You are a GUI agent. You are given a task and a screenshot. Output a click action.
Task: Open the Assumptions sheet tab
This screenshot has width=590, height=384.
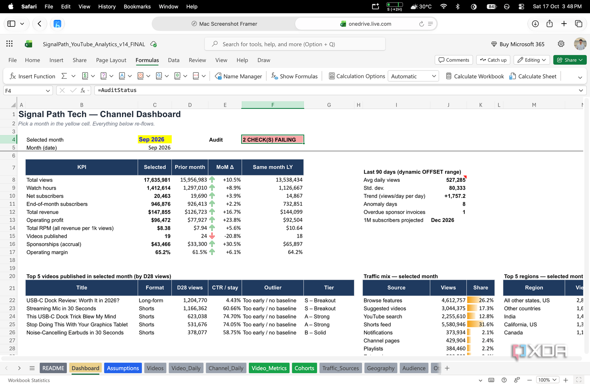pos(123,368)
